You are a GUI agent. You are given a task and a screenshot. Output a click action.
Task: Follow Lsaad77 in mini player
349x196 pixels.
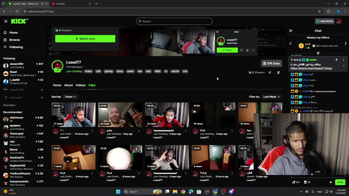coord(227,50)
